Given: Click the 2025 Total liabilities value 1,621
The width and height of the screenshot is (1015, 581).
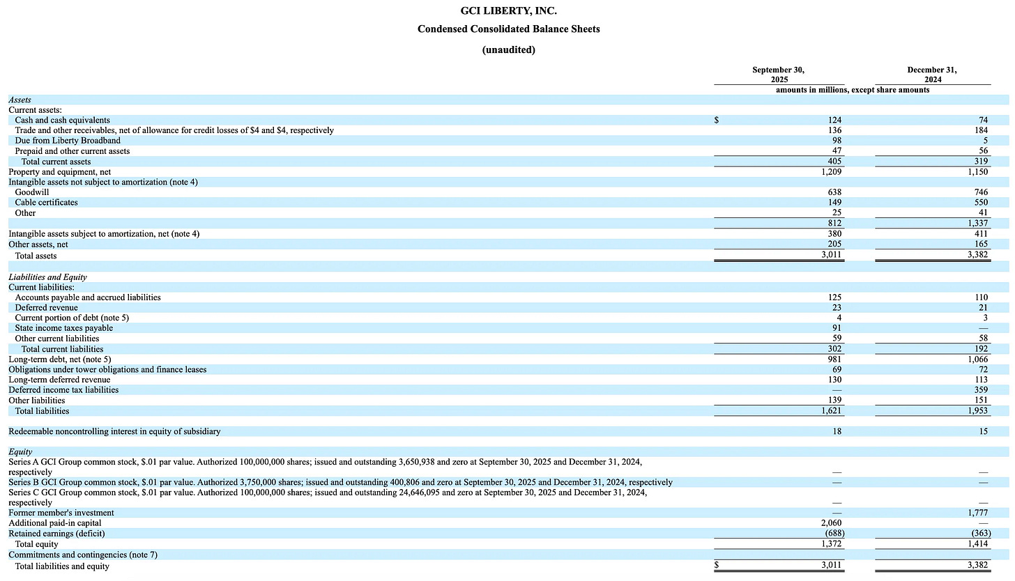Looking at the screenshot, I should point(832,411).
